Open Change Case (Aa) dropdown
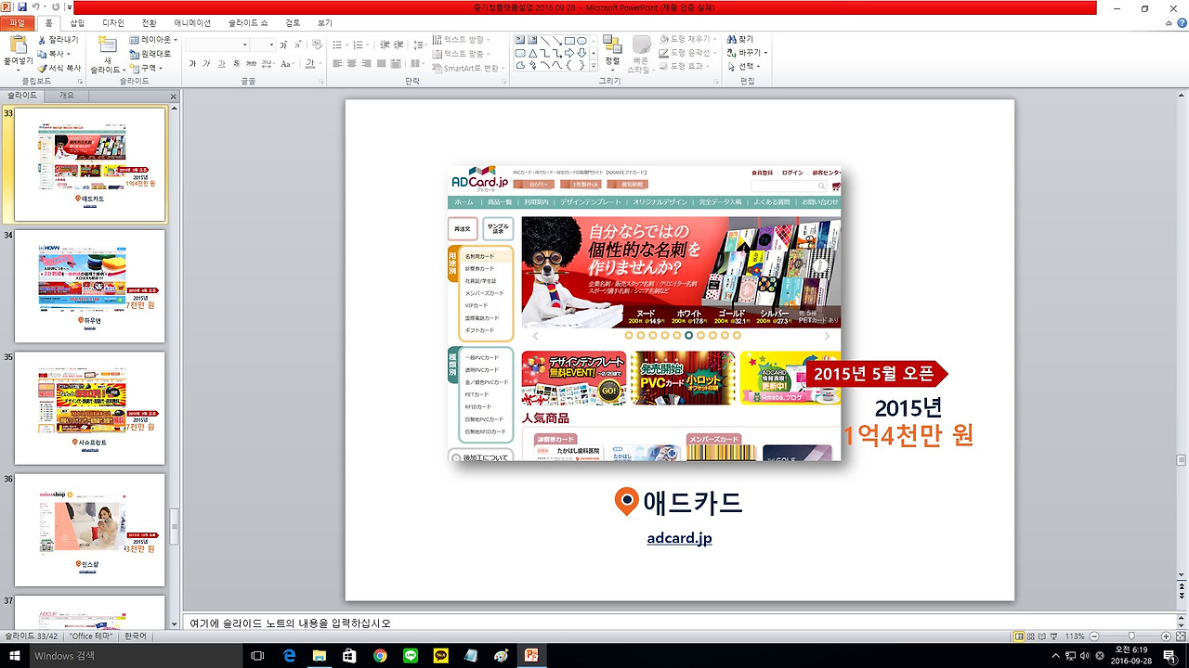The height and width of the screenshot is (668, 1189). 288,64
